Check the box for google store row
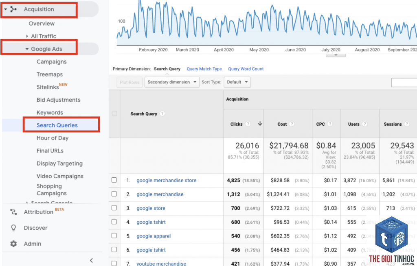417x266 pixels. pos(114,208)
